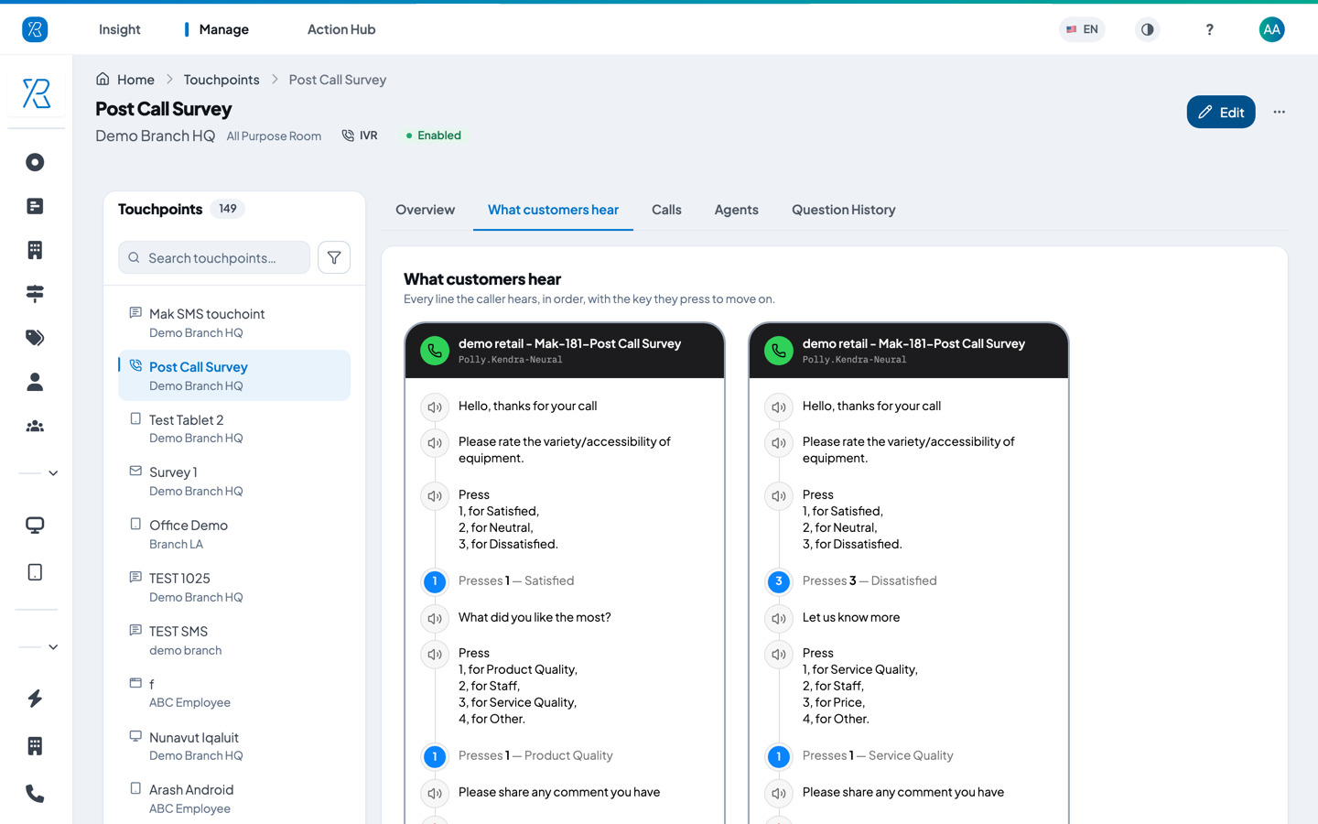The width and height of the screenshot is (1318, 824).
Task: Open Action Hub in the top navigation
Action: click(341, 29)
